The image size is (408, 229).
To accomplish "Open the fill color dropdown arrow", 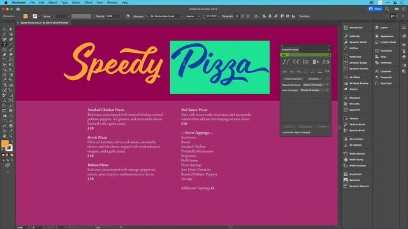I will pos(29,17).
